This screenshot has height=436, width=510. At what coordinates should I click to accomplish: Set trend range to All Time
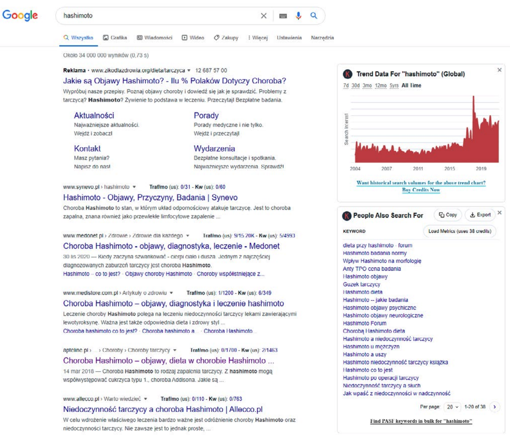pyautogui.click(x=411, y=86)
